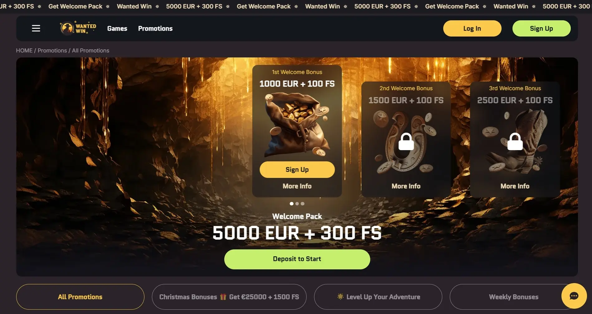Click Deposit to Start button
This screenshot has width=592, height=314.
point(297,259)
